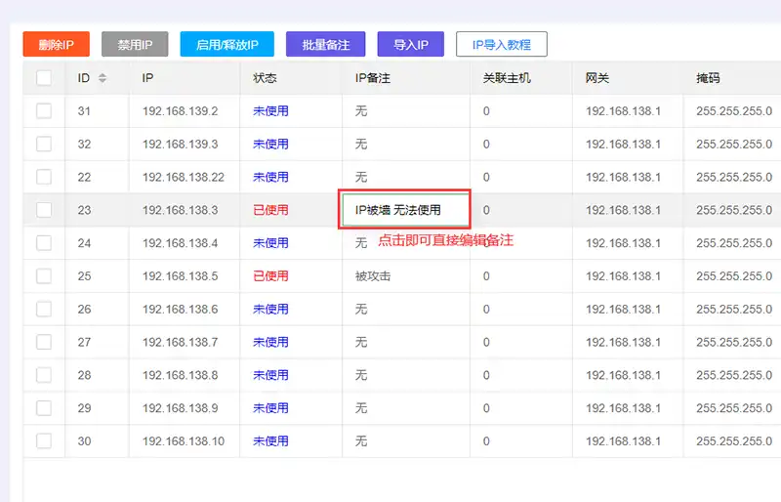The height and width of the screenshot is (502, 781).
Task: Check the row with ID 22
Action: click(x=44, y=177)
